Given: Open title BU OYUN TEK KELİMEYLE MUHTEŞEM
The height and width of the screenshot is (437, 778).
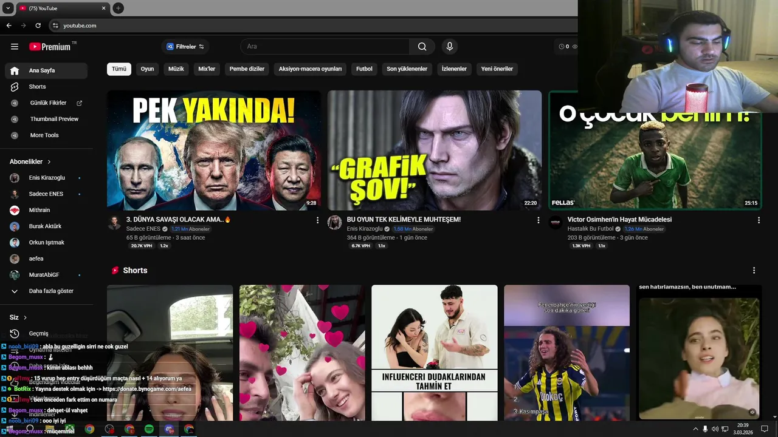Looking at the screenshot, I should point(404,220).
